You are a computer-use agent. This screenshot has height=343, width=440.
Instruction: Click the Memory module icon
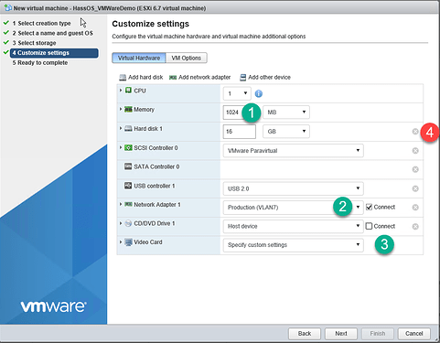(x=128, y=109)
